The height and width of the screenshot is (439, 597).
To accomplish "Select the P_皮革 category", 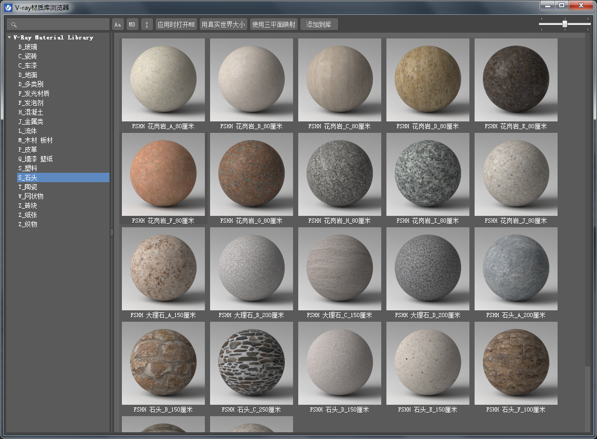I will [x=27, y=149].
